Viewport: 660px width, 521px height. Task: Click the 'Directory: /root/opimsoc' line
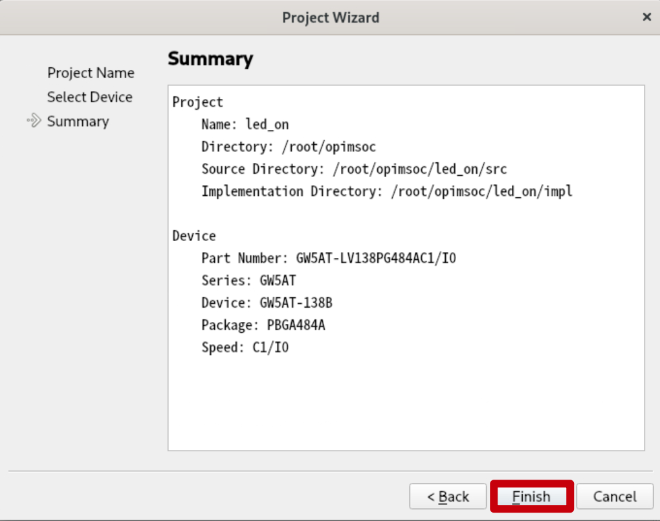click(x=289, y=147)
